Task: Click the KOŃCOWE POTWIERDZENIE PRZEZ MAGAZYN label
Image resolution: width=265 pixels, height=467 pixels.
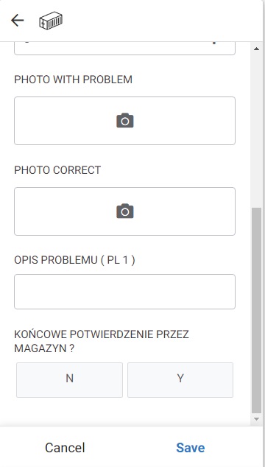Action: [102, 341]
